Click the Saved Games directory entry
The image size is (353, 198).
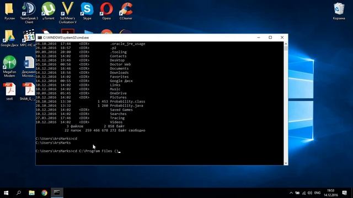click(121, 110)
